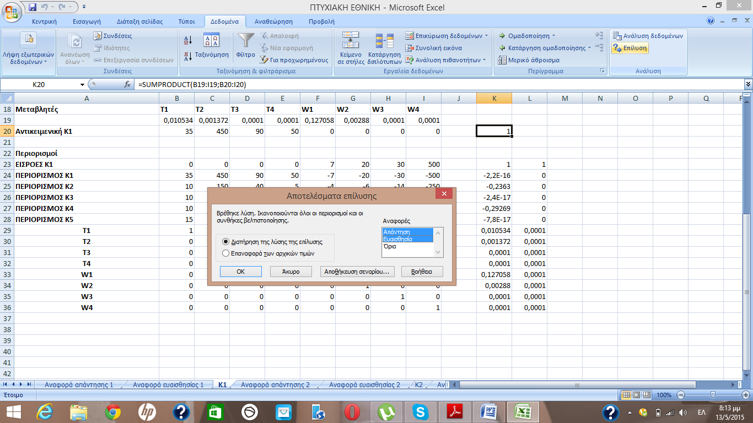This screenshot has height=423, width=753.
Task: Open Αναθεώρηση ribbon tab
Action: coord(273,21)
